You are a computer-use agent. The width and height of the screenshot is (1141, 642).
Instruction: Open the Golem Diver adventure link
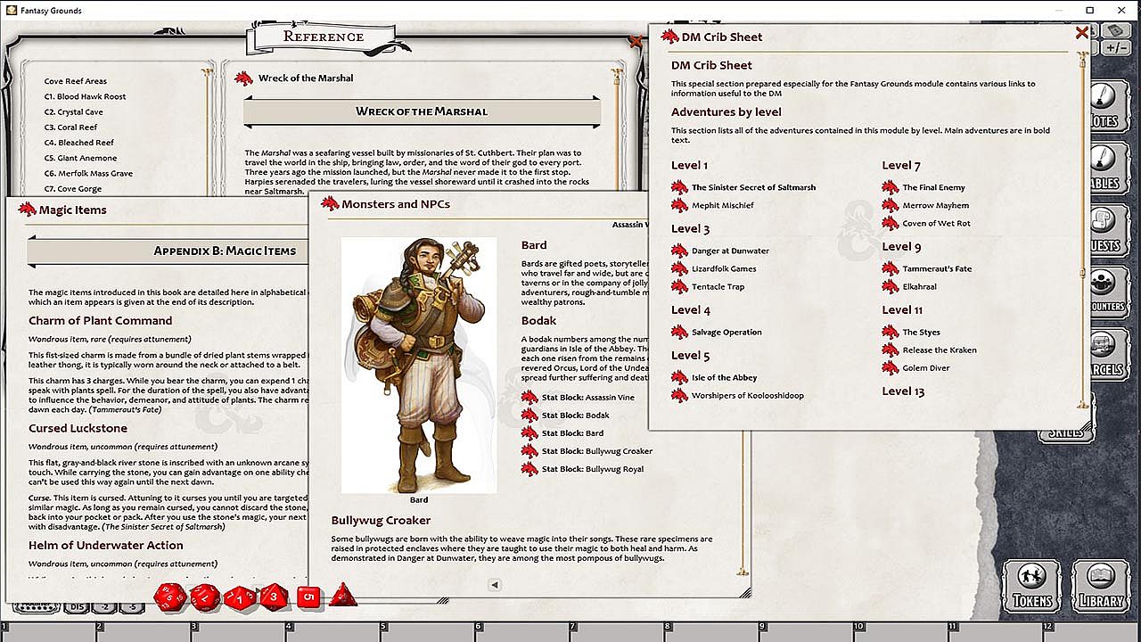[x=926, y=367]
